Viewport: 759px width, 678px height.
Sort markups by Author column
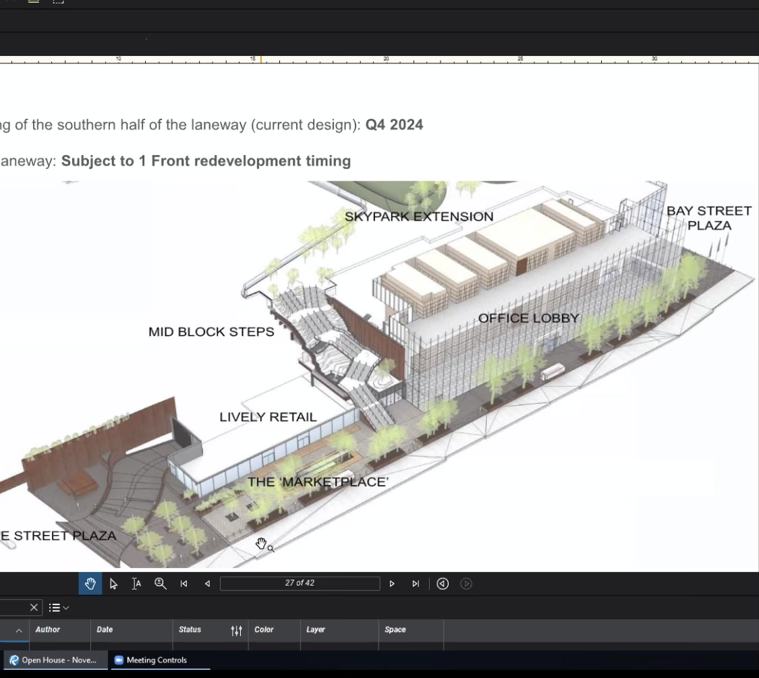pyautogui.click(x=48, y=629)
